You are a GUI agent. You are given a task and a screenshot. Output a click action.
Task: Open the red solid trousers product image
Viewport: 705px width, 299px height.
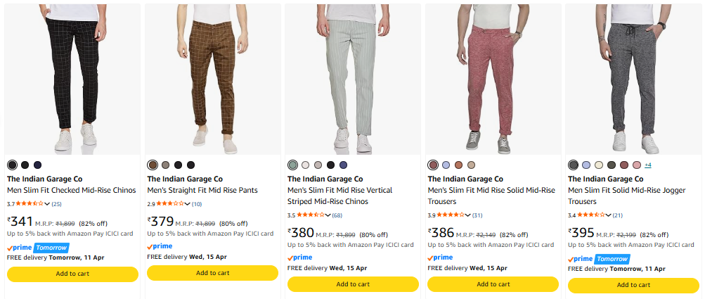(x=493, y=77)
